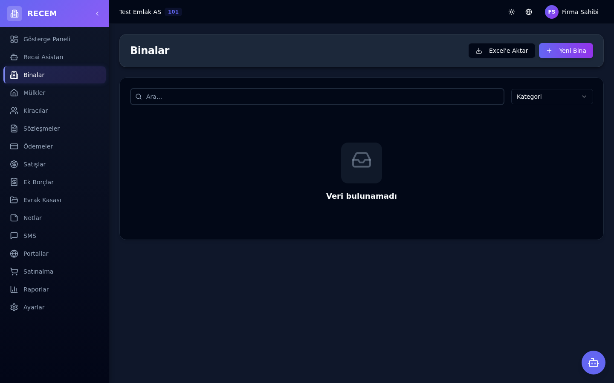This screenshot has height=383, width=614.
Task: Click the Portallar globe icon in sidebar
Action: coord(14,254)
